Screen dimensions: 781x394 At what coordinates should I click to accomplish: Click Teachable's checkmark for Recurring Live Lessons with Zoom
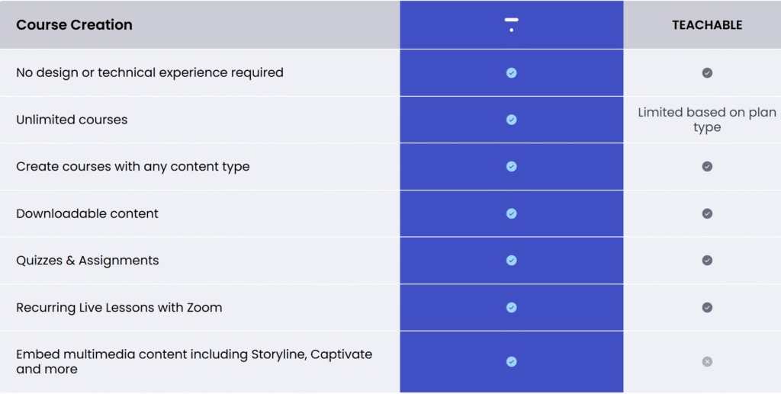707,308
